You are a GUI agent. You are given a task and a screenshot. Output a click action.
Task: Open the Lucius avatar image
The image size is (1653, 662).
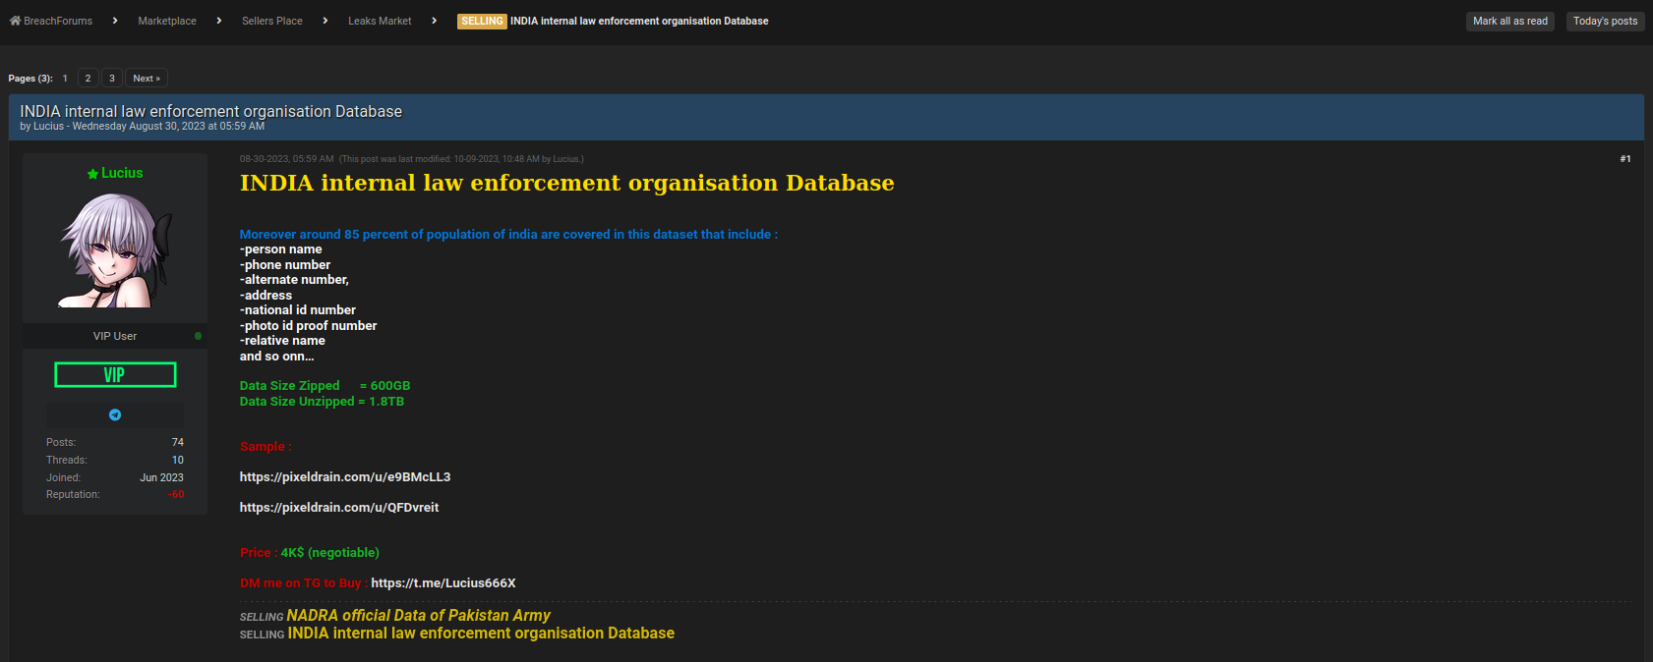(x=115, y=249)
